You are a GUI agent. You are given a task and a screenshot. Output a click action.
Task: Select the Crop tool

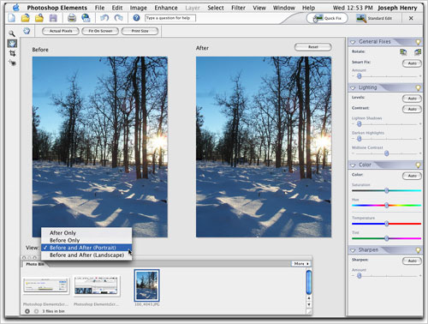pyautogui.click(x=12, y=53)
